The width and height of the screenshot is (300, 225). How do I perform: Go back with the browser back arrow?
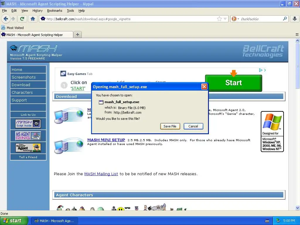coord(6,19)
